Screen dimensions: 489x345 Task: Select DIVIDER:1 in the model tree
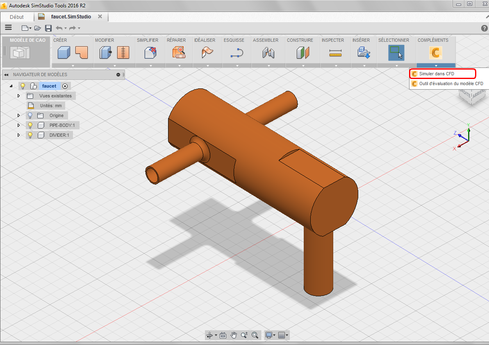point(59,135)
